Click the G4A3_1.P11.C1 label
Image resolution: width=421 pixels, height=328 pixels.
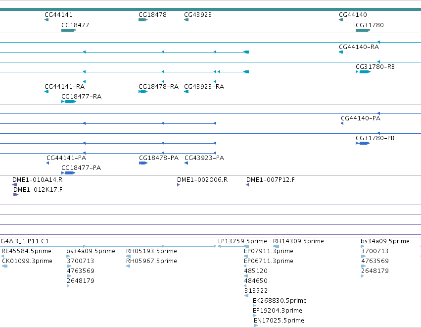[x=25, y=241]
